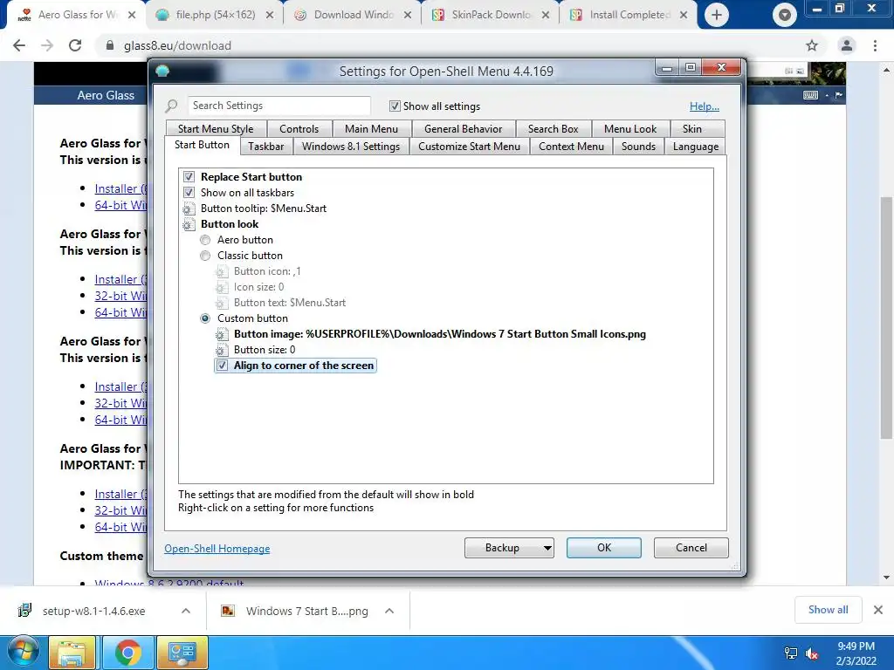The width and height of the screenshot is (894, 670).
Task: Open the Customize Start Menu tab
Action: pos(469,147)
